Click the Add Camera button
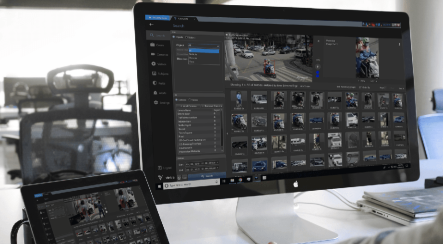 click(186, 106)
